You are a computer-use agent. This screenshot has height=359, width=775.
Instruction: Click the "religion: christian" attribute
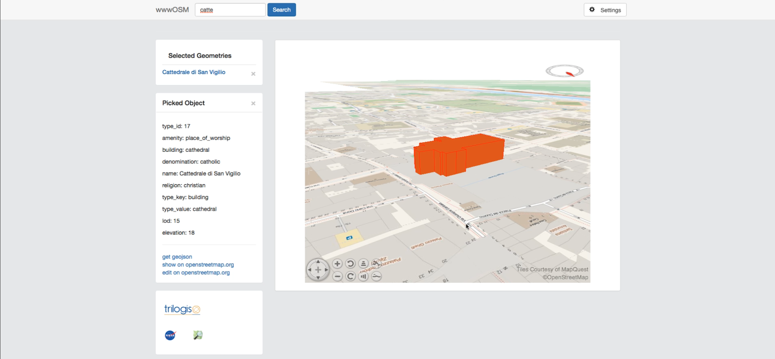(184, 186)
